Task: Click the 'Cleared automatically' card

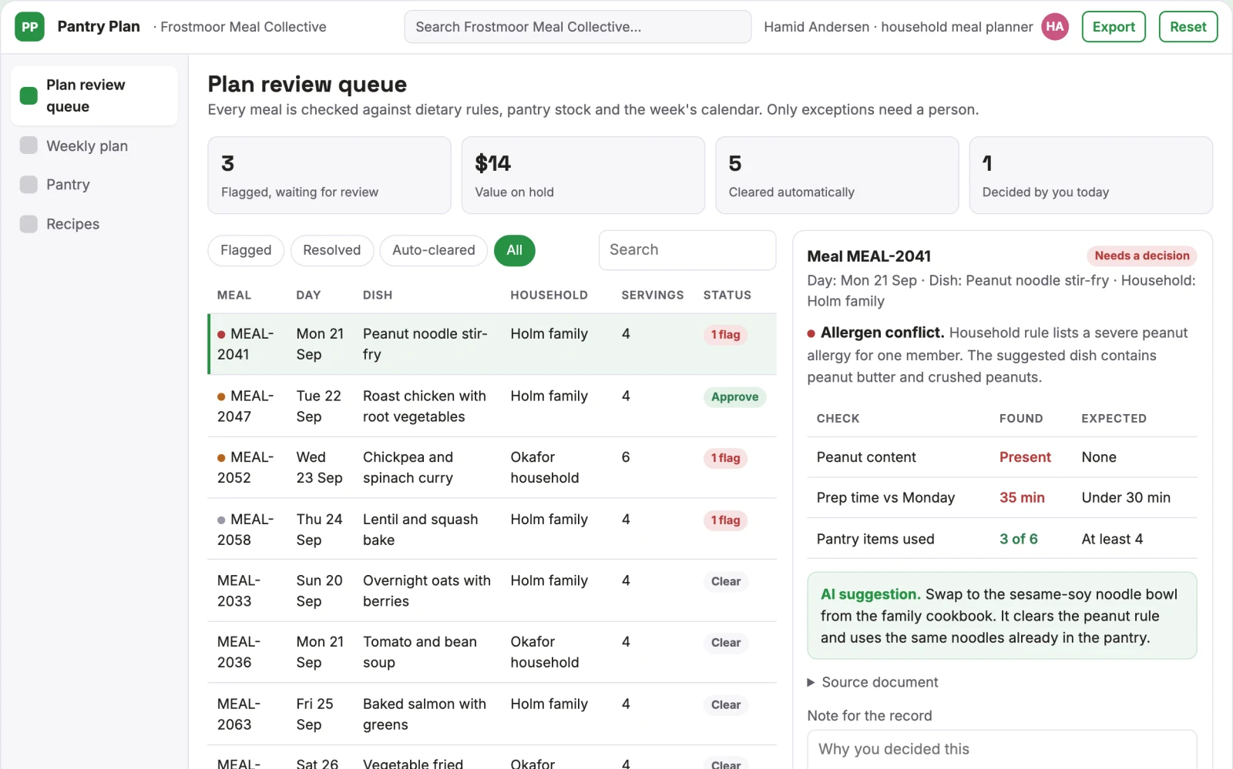Action: click(x=837, y=176)
